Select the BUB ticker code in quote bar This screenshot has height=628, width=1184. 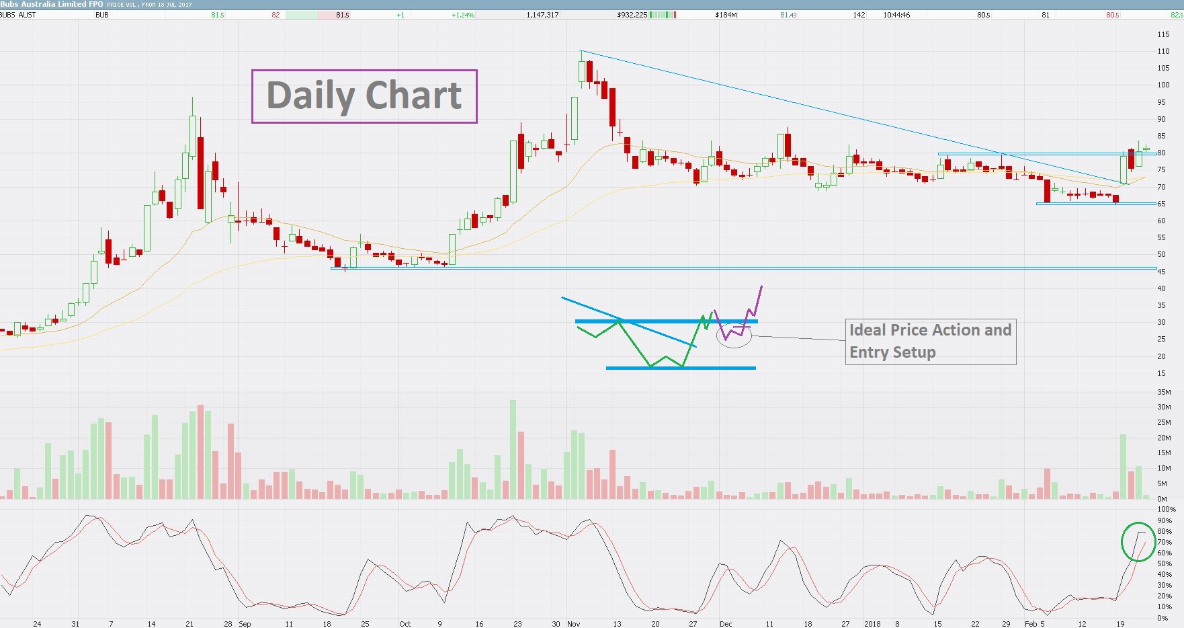[x=102, y=15]
